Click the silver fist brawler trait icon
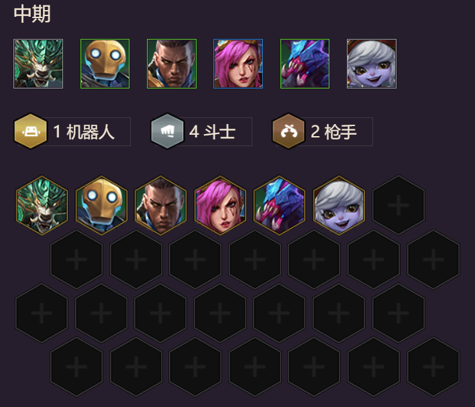Viewport: 475px width, 407px height. pyautogui.click(x=167, y=131)
